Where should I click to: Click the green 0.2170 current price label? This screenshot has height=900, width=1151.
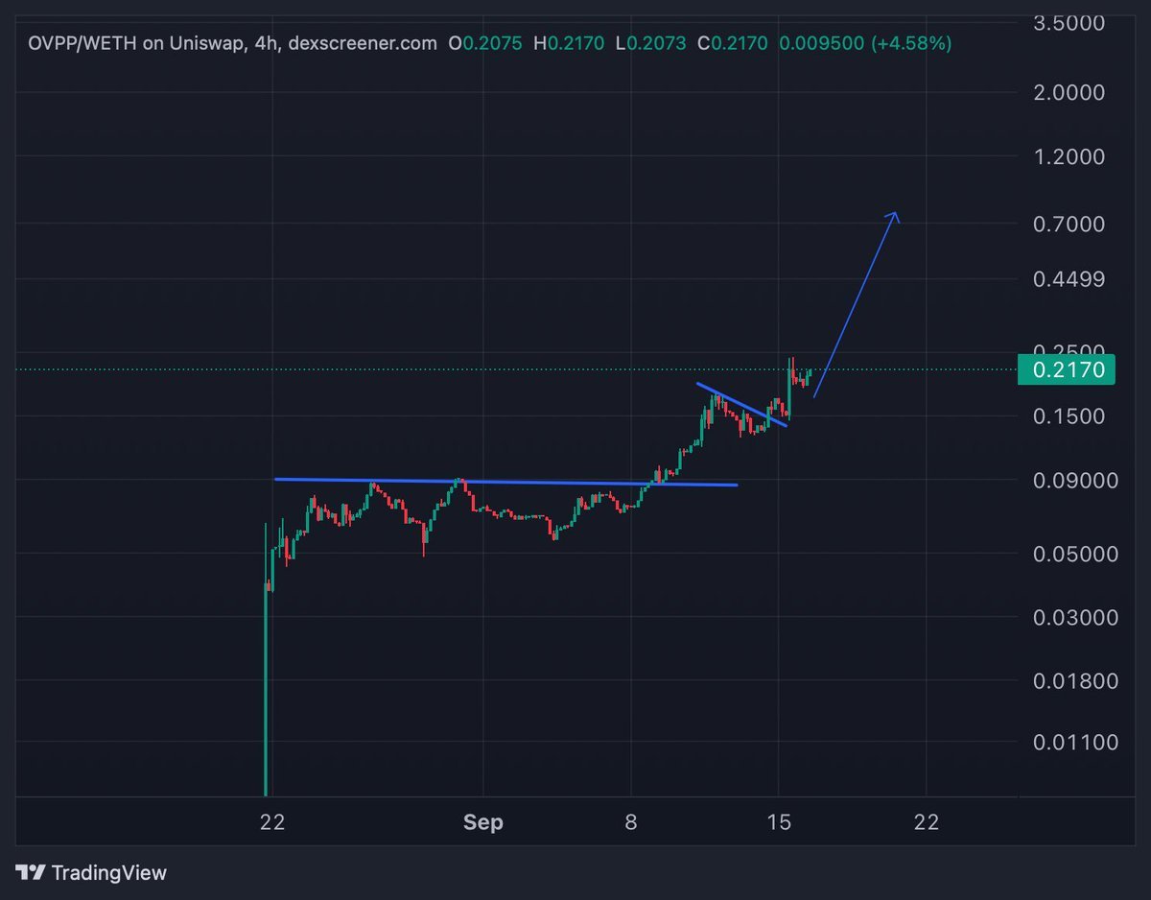1066,369
